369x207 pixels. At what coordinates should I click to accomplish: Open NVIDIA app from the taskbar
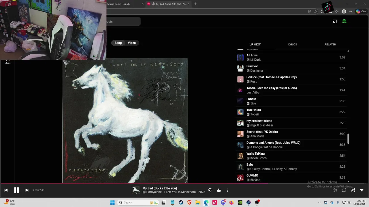(240, 202)
